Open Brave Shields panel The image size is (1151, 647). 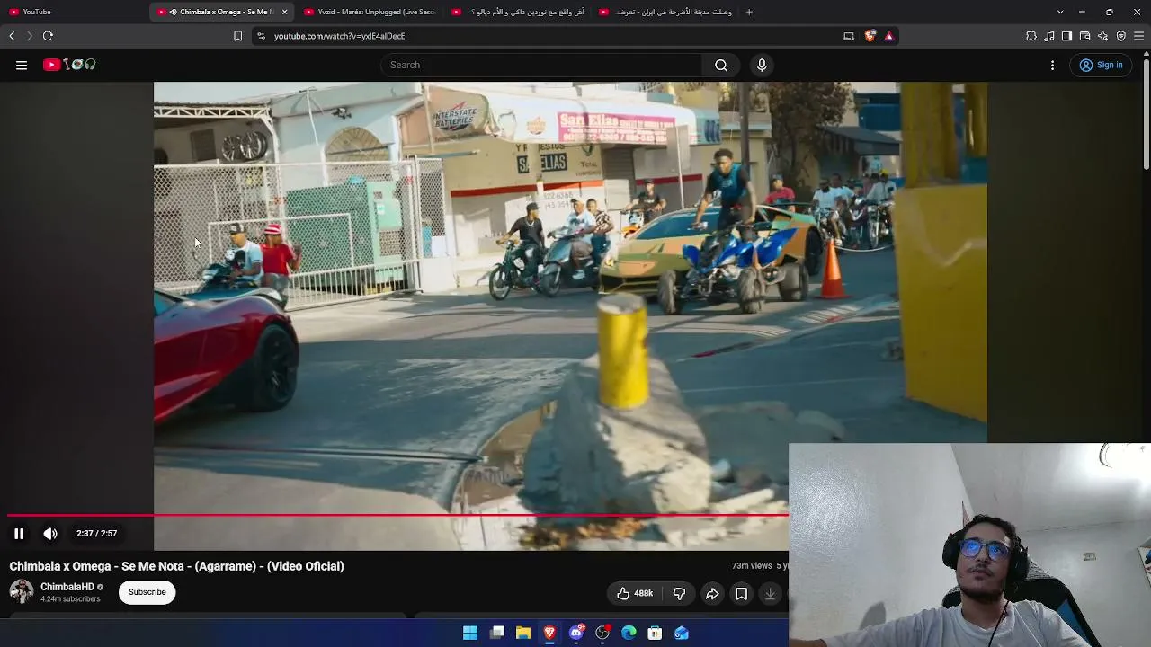[870, 36]
